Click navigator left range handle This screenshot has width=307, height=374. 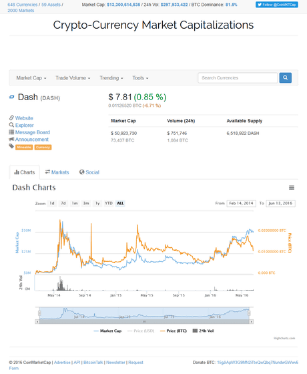[39, 313]
